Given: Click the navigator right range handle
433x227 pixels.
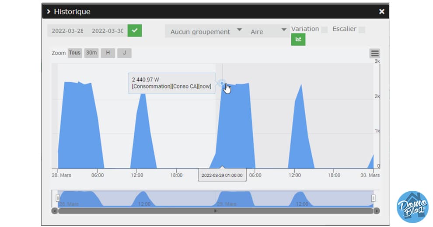Looking at the screenshot, I should (374, 198).
